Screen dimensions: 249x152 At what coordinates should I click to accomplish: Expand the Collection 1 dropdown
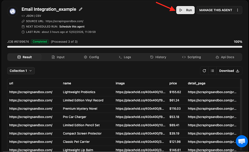tap(21, 71)
